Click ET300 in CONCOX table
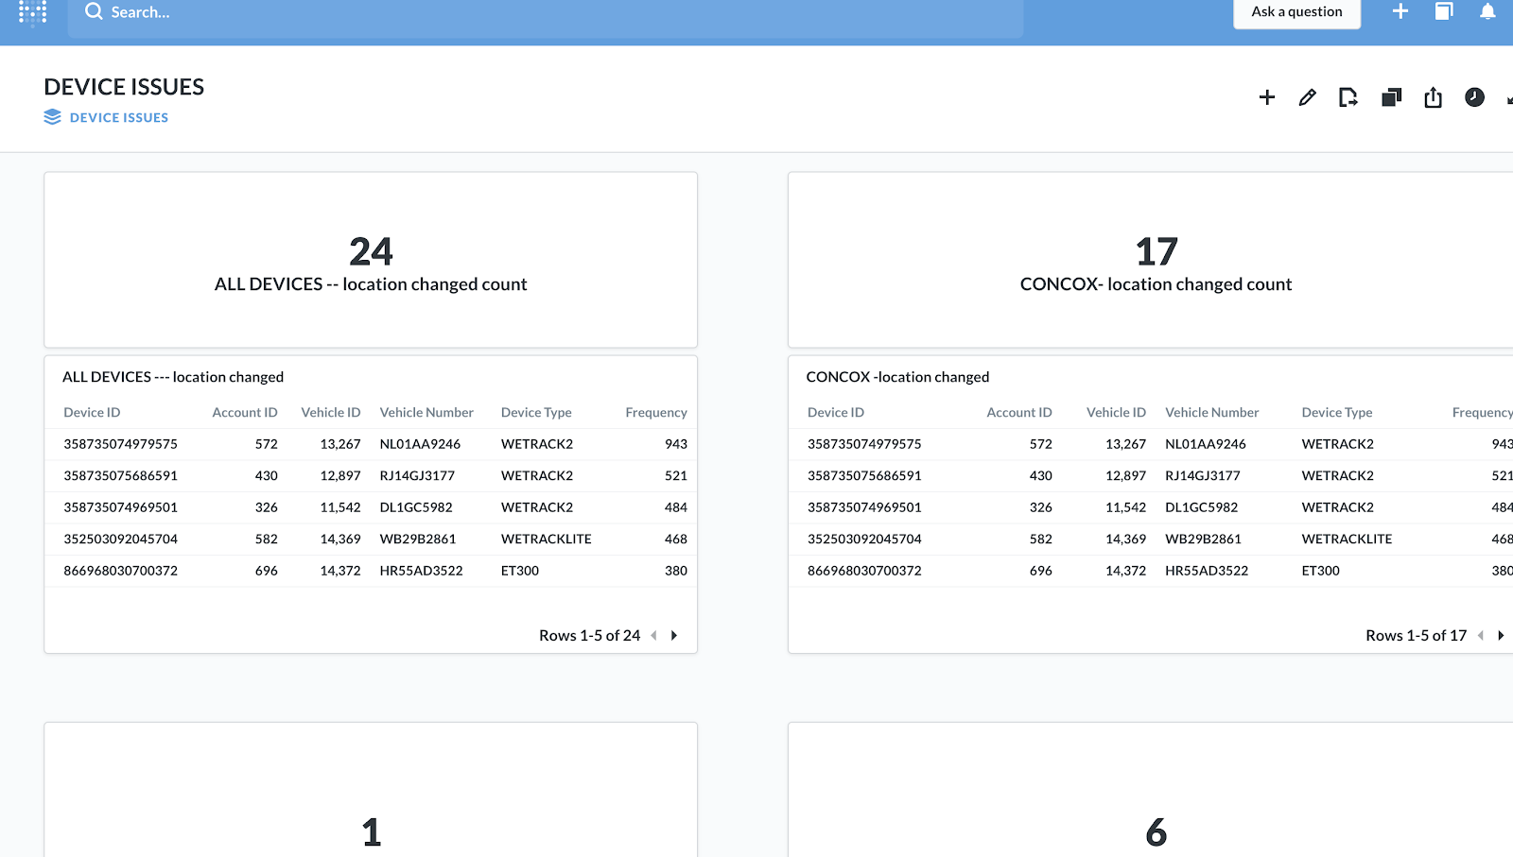The image size is (1513, 857). tap(1320, 571)
